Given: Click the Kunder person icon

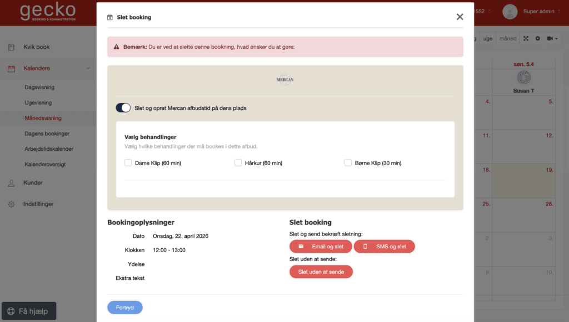Looking at the screenshot, I should [11, 183].
